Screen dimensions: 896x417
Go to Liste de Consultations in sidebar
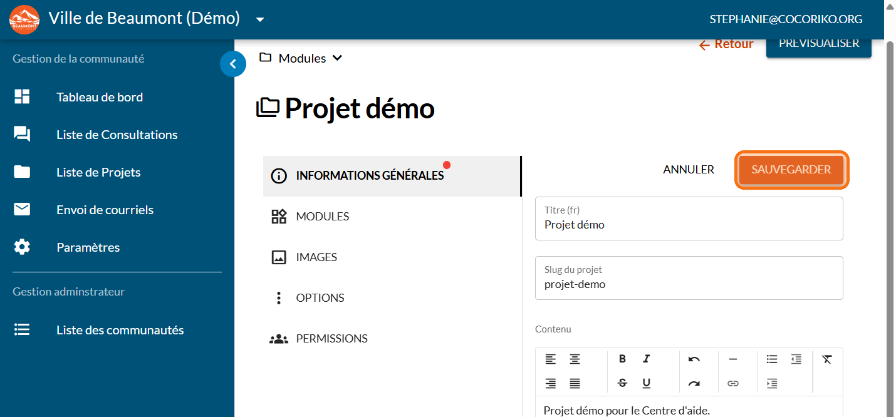(117, 135)
